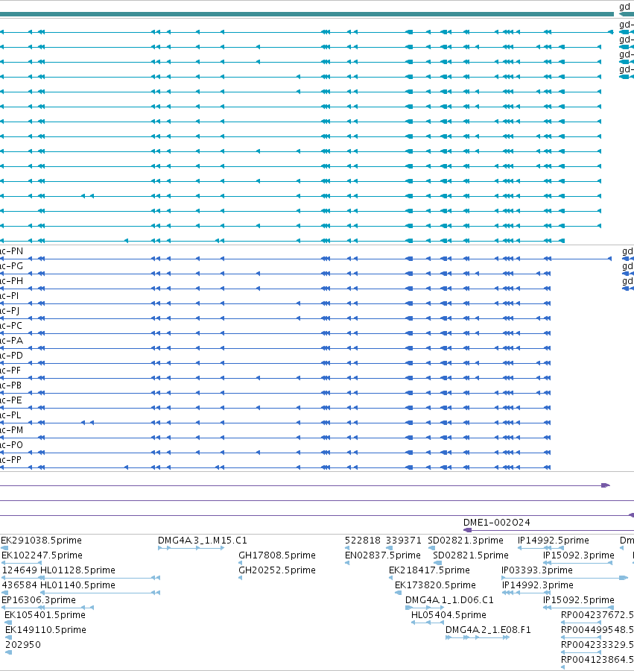Select the DMG4A1_1.D06.C1 label
The image size is (634, 671).
point(449,600)
